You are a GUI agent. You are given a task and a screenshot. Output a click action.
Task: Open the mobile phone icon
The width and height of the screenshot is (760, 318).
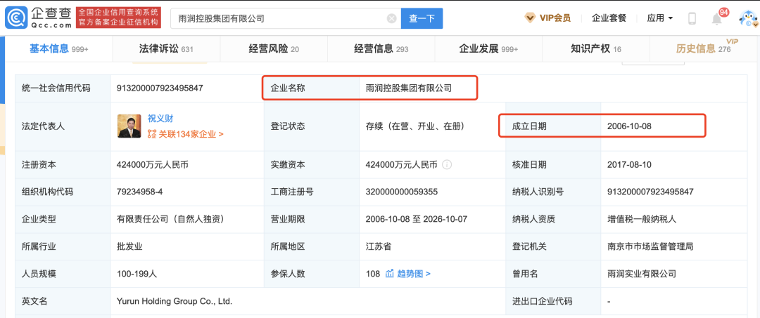pos(692,18)
